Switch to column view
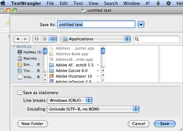The height and width of the screenshot is (131, 183). click(x=53, y=39)
